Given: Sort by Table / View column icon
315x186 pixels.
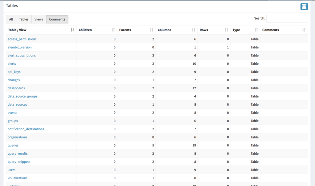Looking at the screenshot, I should (73, 30).
